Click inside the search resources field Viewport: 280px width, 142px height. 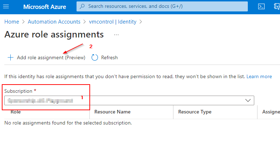click(162, 6)
